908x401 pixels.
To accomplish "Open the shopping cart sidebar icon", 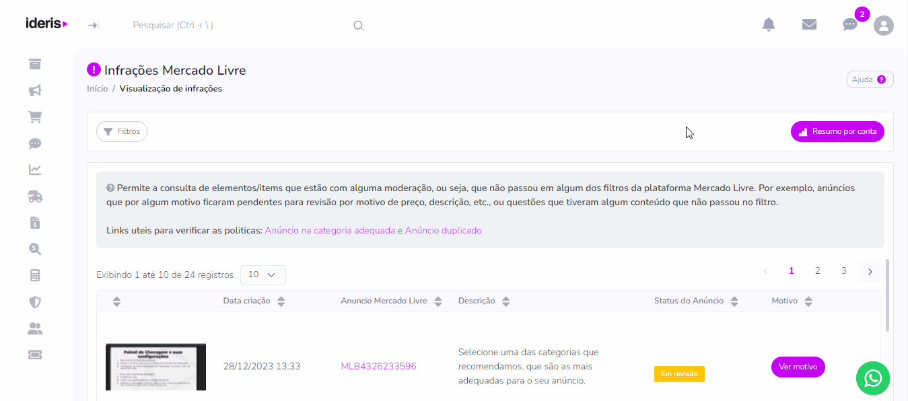I will (x=35, y=116).
